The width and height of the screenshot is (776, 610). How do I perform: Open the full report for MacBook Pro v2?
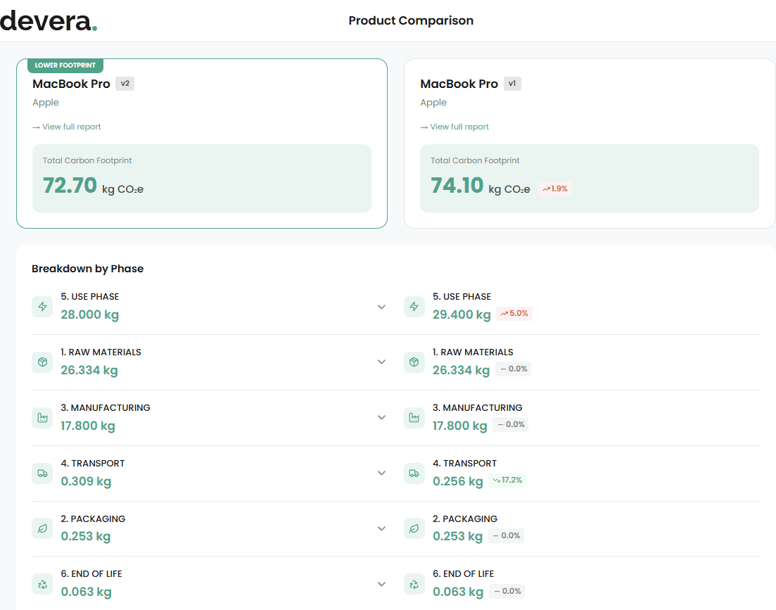pyautogui.click(x=66, y=127)
